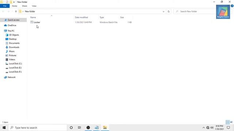The image size is (234, 131).
Task: Open Local Disk (C:) drive
Action: [15, 64]
